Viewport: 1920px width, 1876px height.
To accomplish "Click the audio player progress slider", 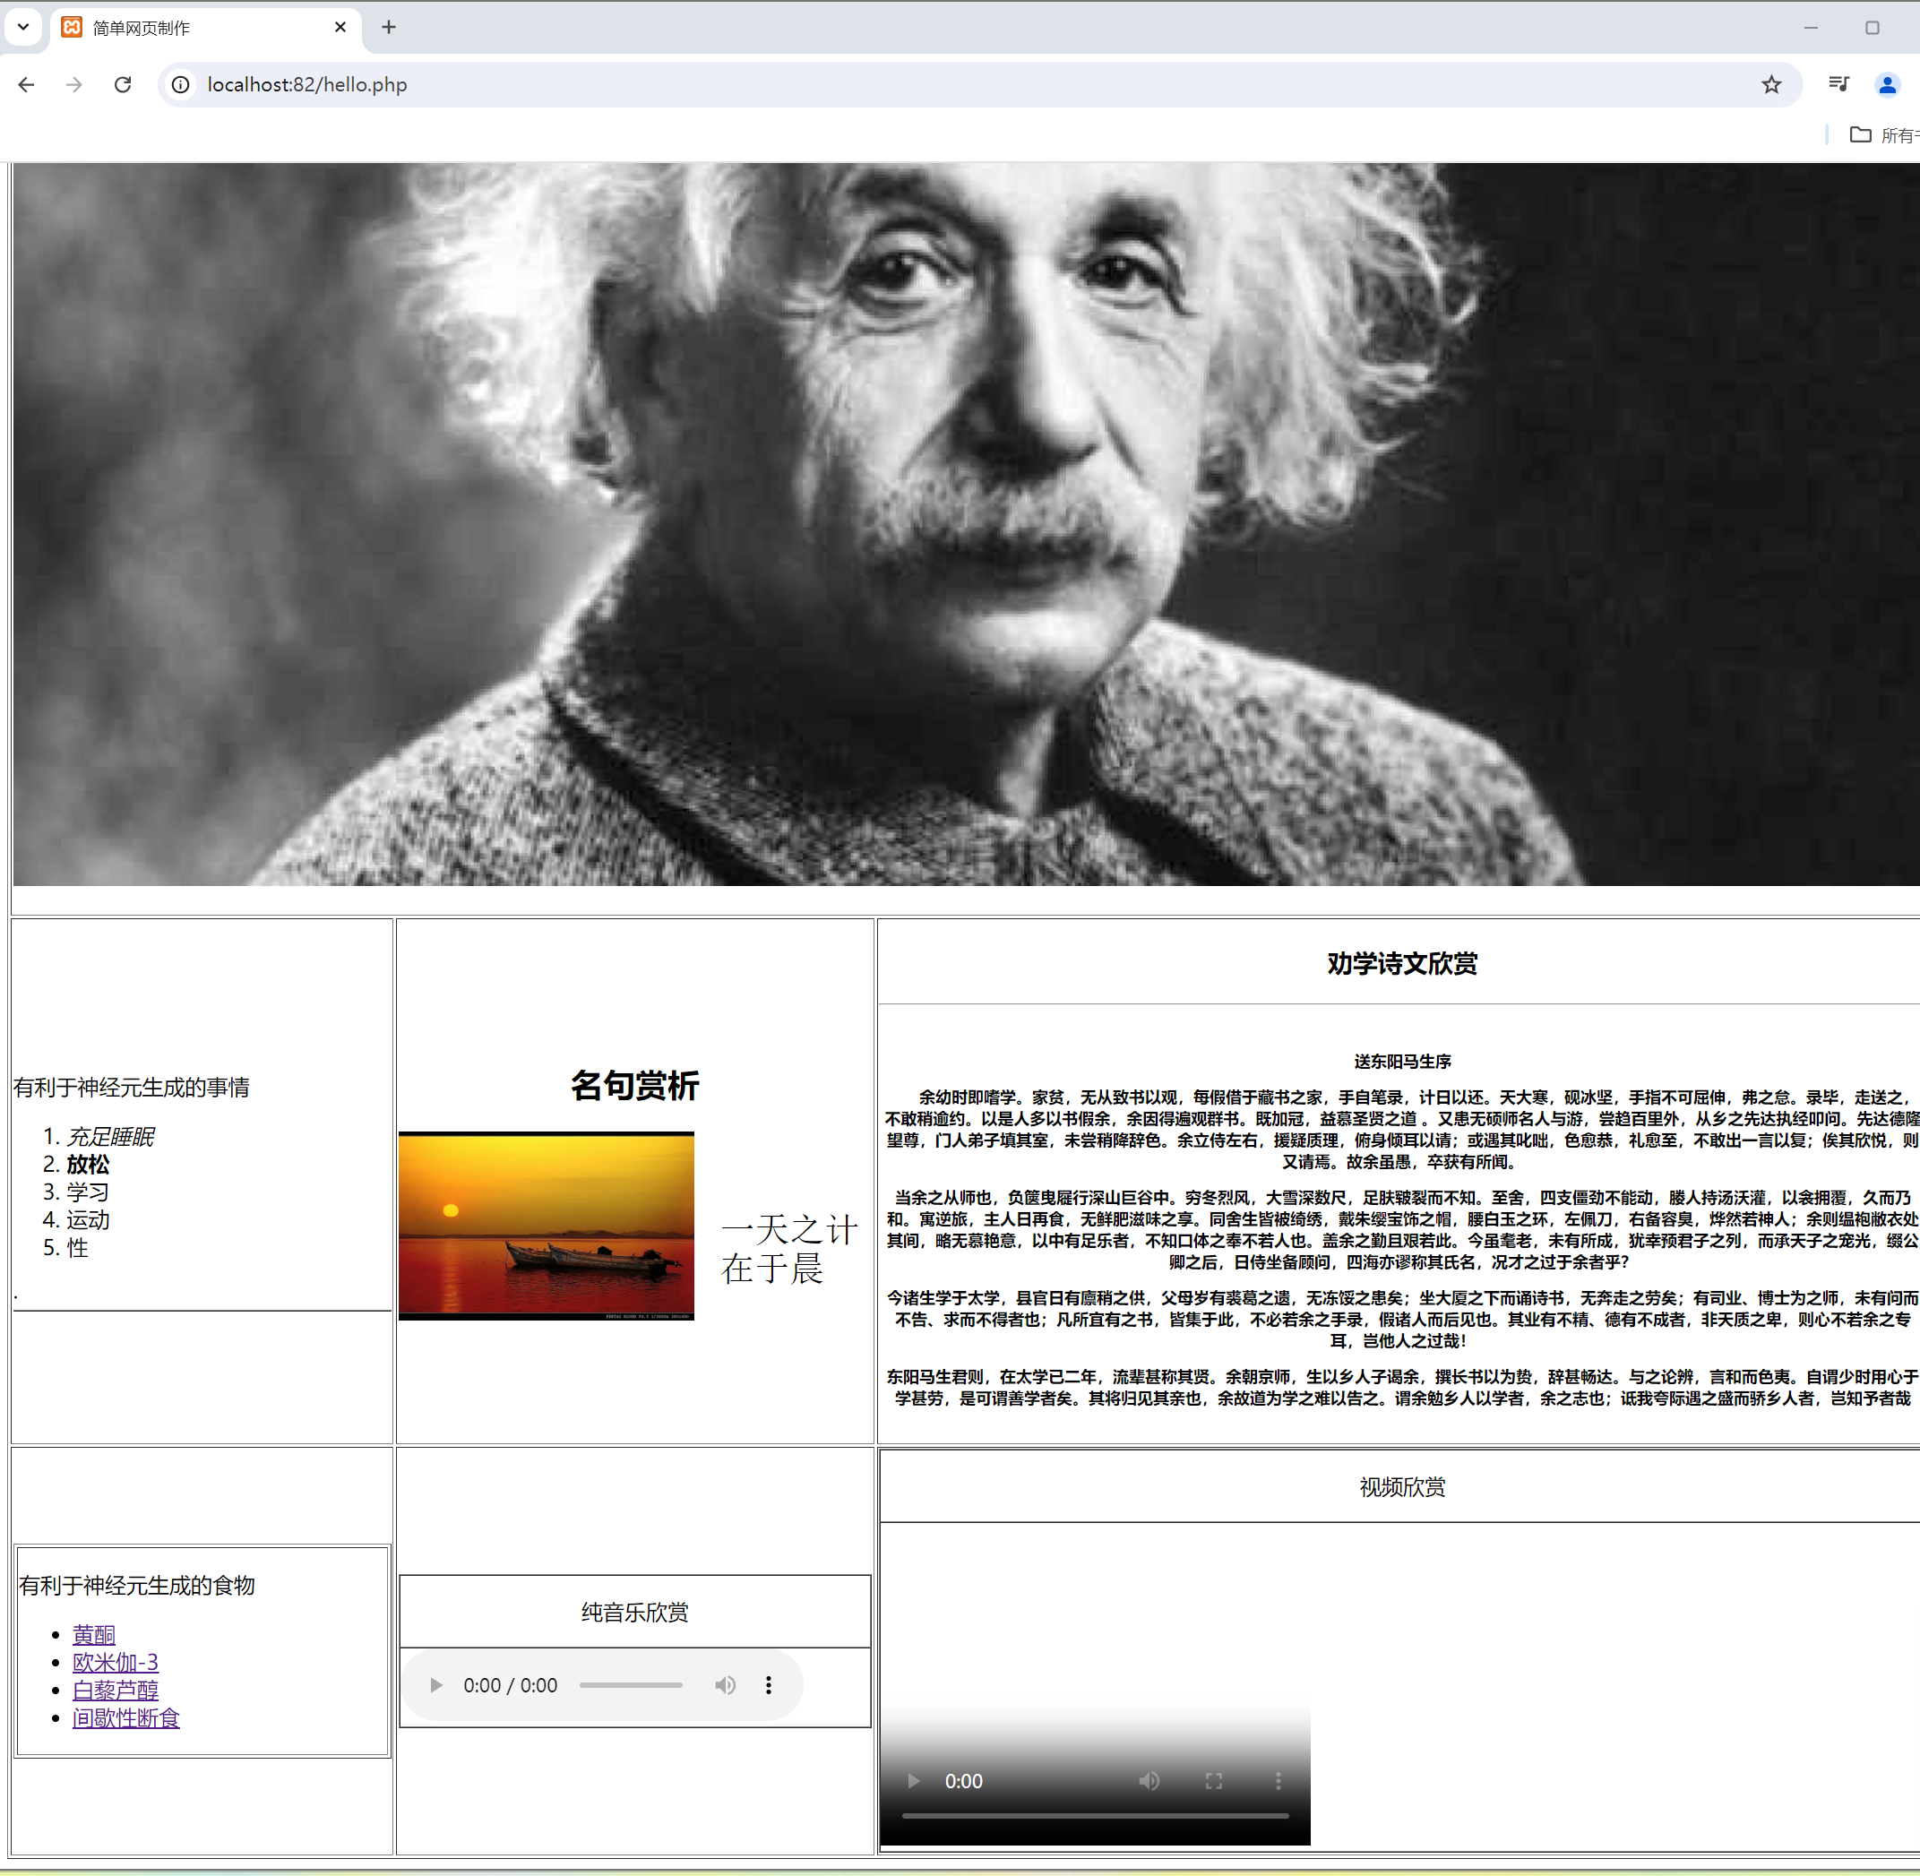I will pyautogui.click(x=631, y=1685).
